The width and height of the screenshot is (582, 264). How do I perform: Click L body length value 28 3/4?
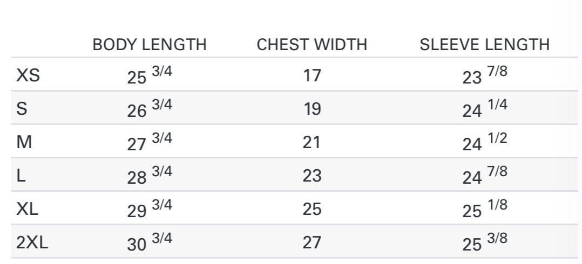150,176
